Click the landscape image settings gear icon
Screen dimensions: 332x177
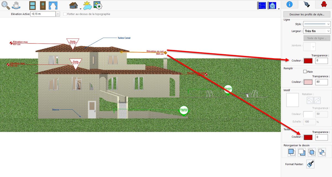[98, 5]
